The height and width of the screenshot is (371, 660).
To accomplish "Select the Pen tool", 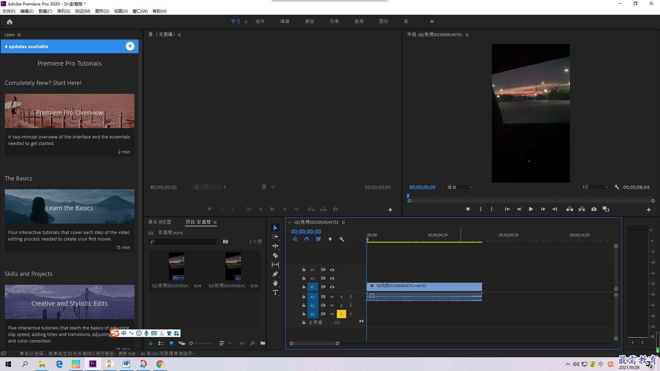I will click(x=275, y=274).
